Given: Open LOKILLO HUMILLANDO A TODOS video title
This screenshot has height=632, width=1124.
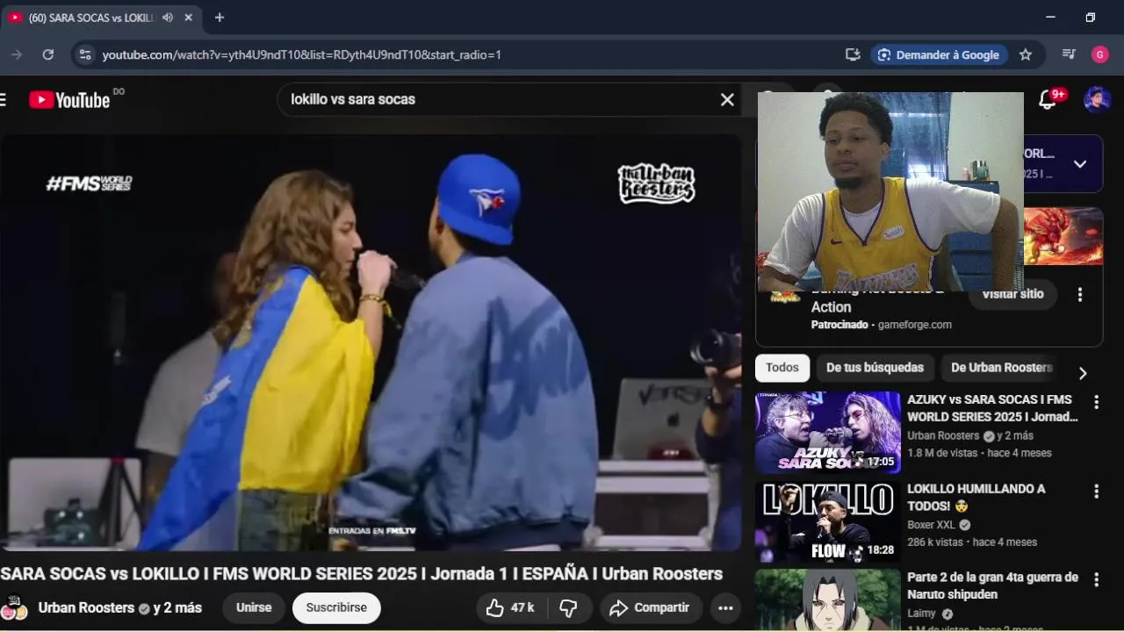Looking at the screenshot, I should pyautogui.click(x=976, y=498).
